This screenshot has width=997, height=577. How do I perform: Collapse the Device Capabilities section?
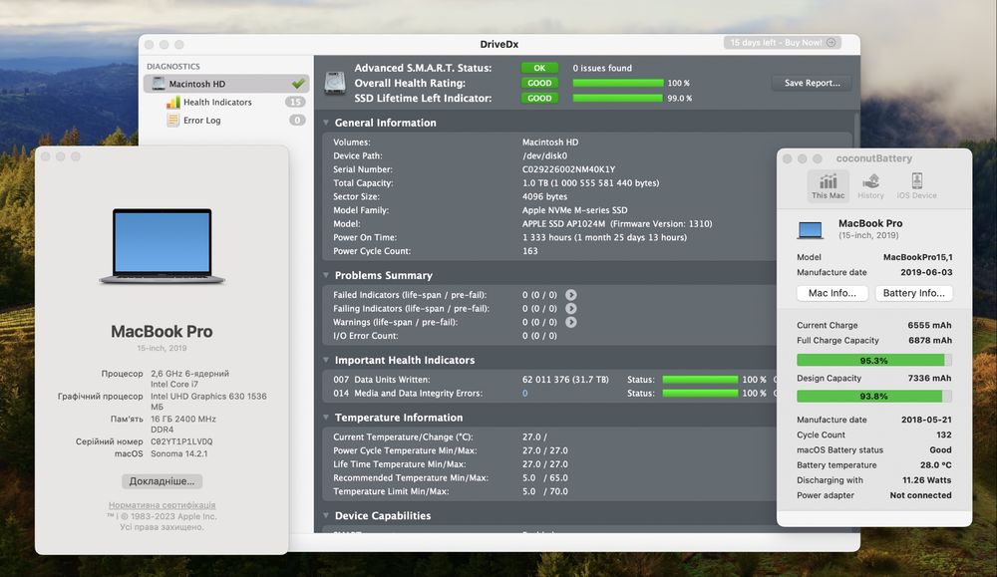pos(326,515)
